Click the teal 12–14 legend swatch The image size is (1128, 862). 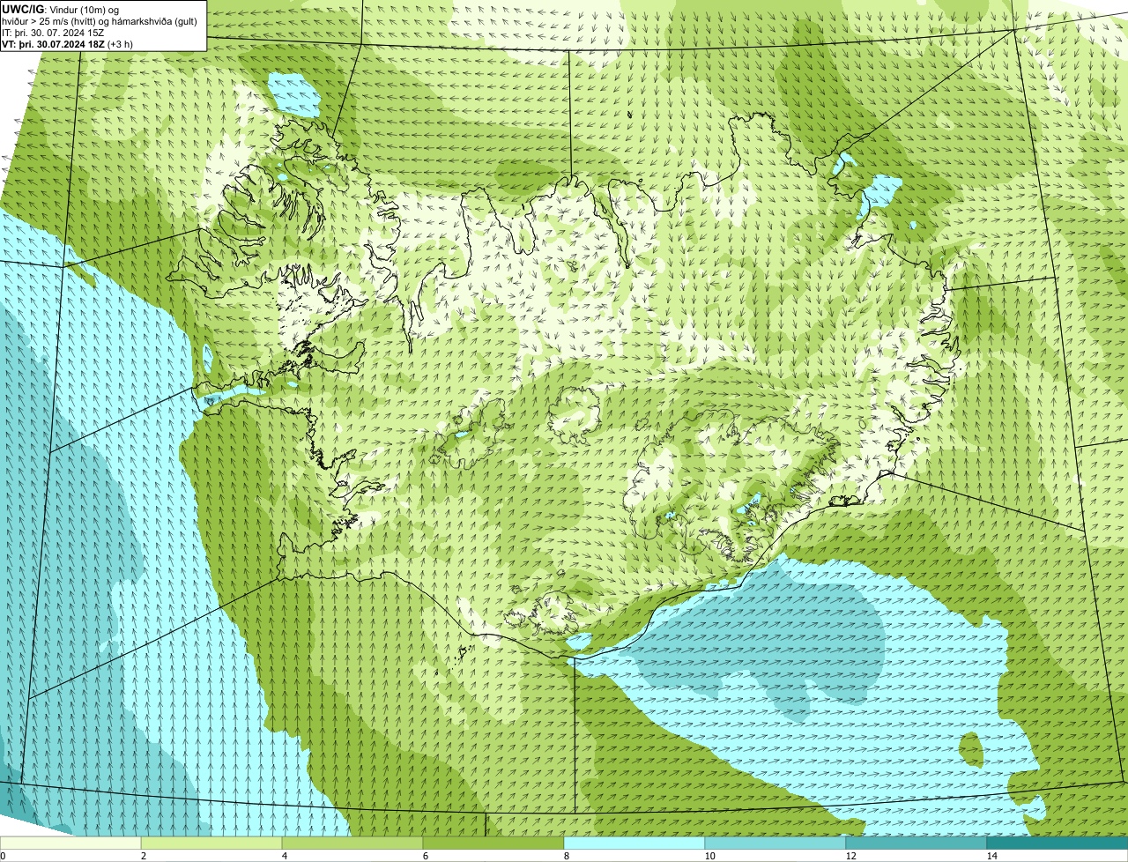[916, 843]
